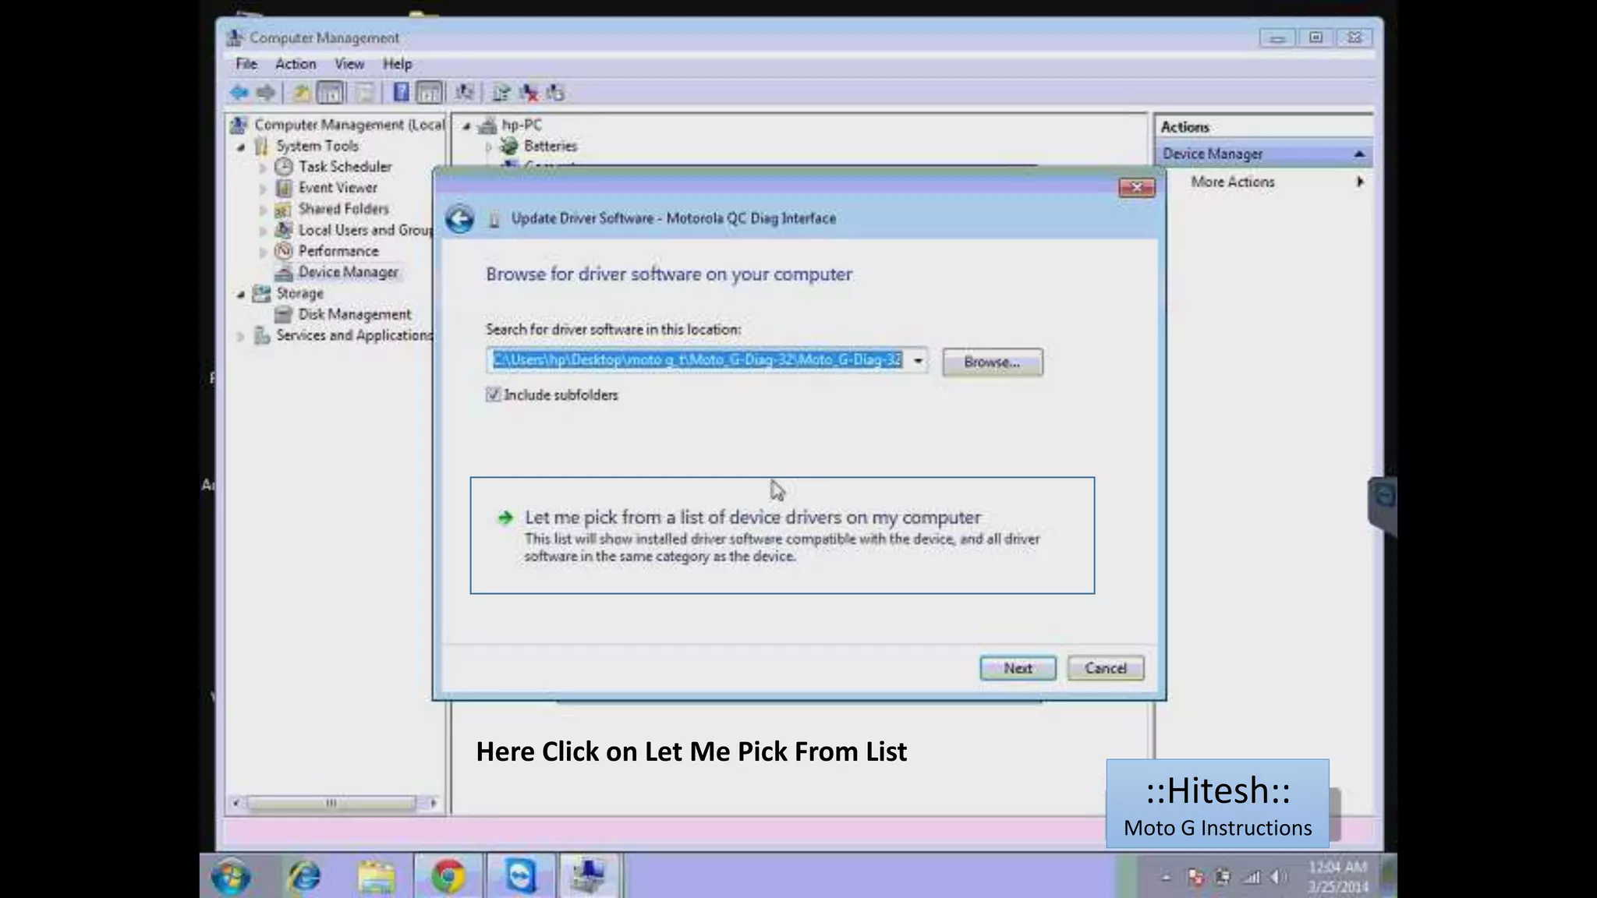The width and height of the screenshot is (1597, 898).
Task: Click the blue Back arrow in toolbar
Action: pyautogui.click(x=239, y=93)
